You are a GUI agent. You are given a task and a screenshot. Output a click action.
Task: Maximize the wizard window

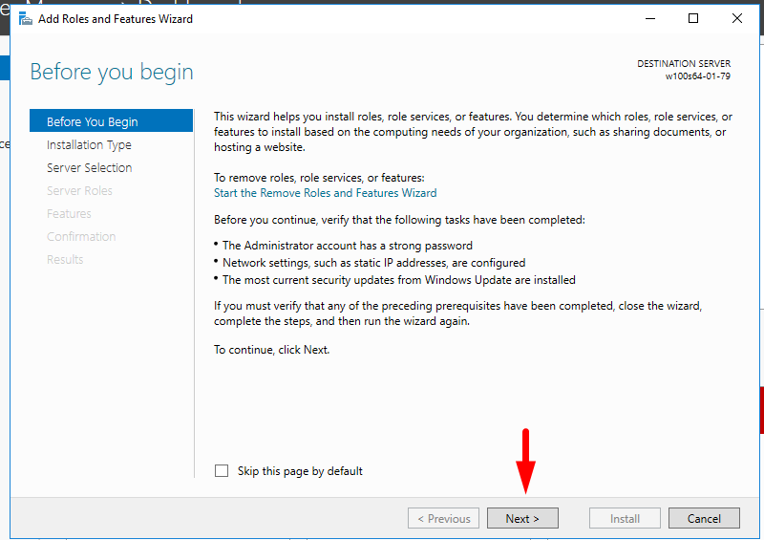(x=693, y=18)
